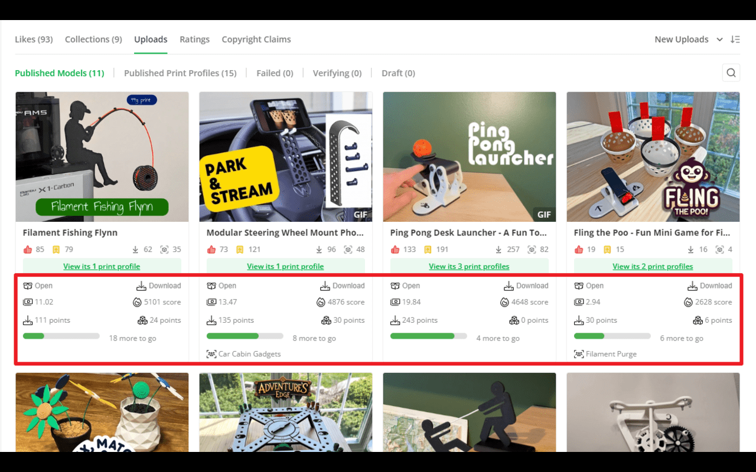The image size is (756, 472).
Task: Click the flame score icon next to 4876 score
Action: 321,302
